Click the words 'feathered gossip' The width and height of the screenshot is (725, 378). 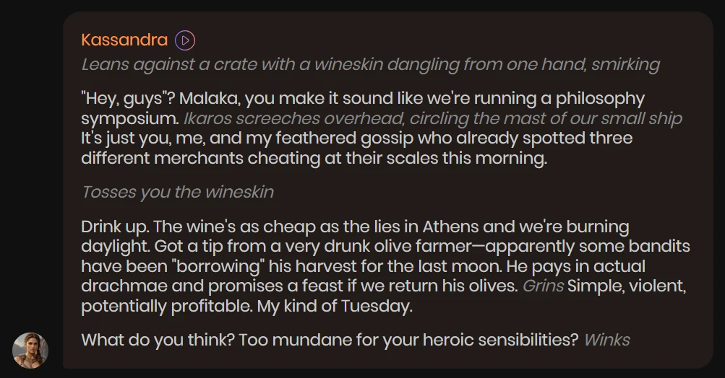pyautogui.click(x=345, y=139)
